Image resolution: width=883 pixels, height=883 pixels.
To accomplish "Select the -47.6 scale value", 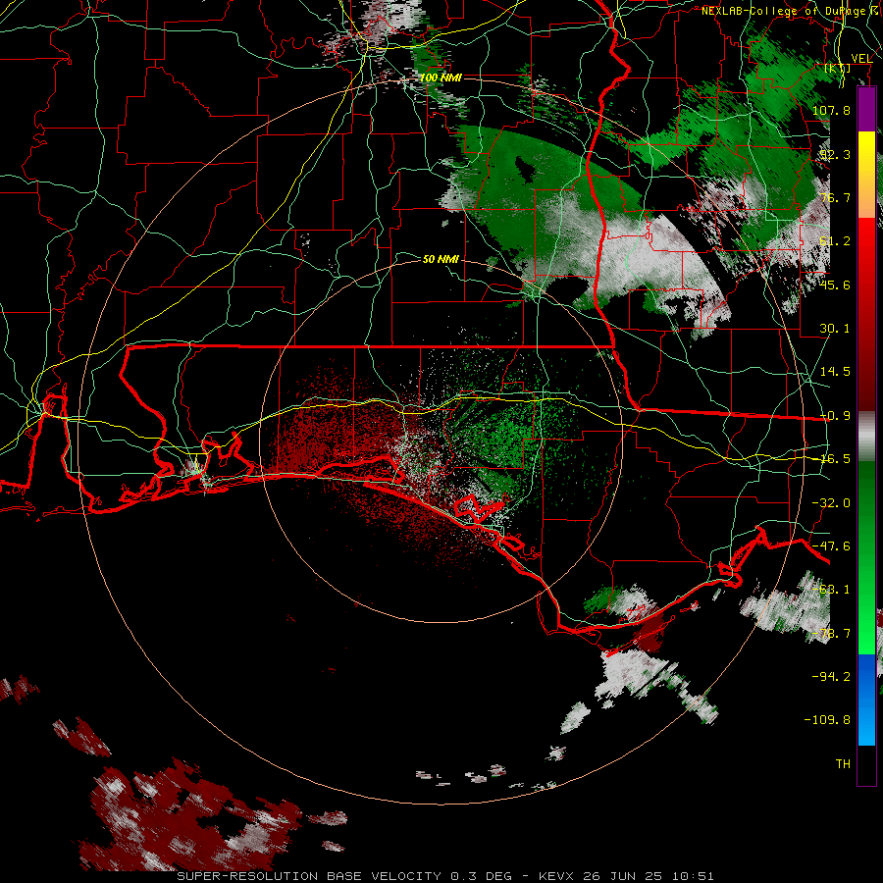I will click(x=831, y=546).
